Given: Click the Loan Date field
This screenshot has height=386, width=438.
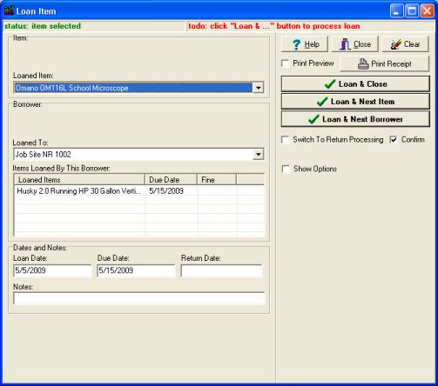Looking at the screenshot, I should 52,270.
